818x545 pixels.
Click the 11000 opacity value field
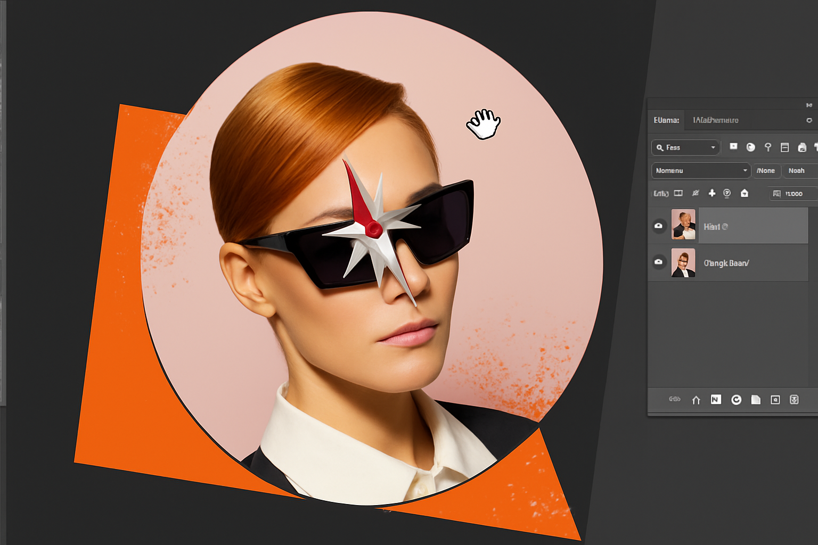tap(794, 193)
